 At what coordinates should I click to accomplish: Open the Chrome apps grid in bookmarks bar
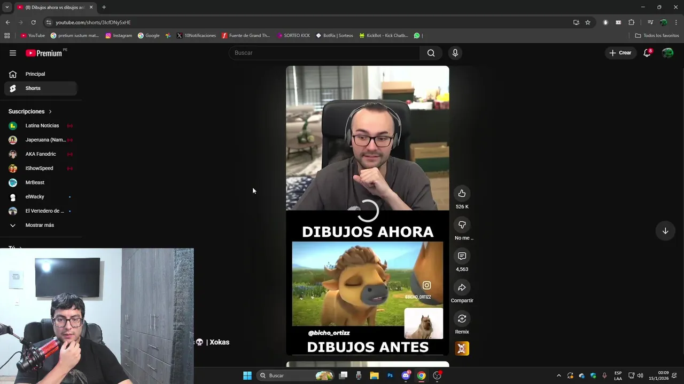coord(7,36)
